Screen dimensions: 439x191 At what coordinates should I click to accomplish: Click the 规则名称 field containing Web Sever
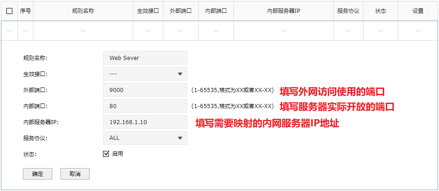click(x=145, y=58)
